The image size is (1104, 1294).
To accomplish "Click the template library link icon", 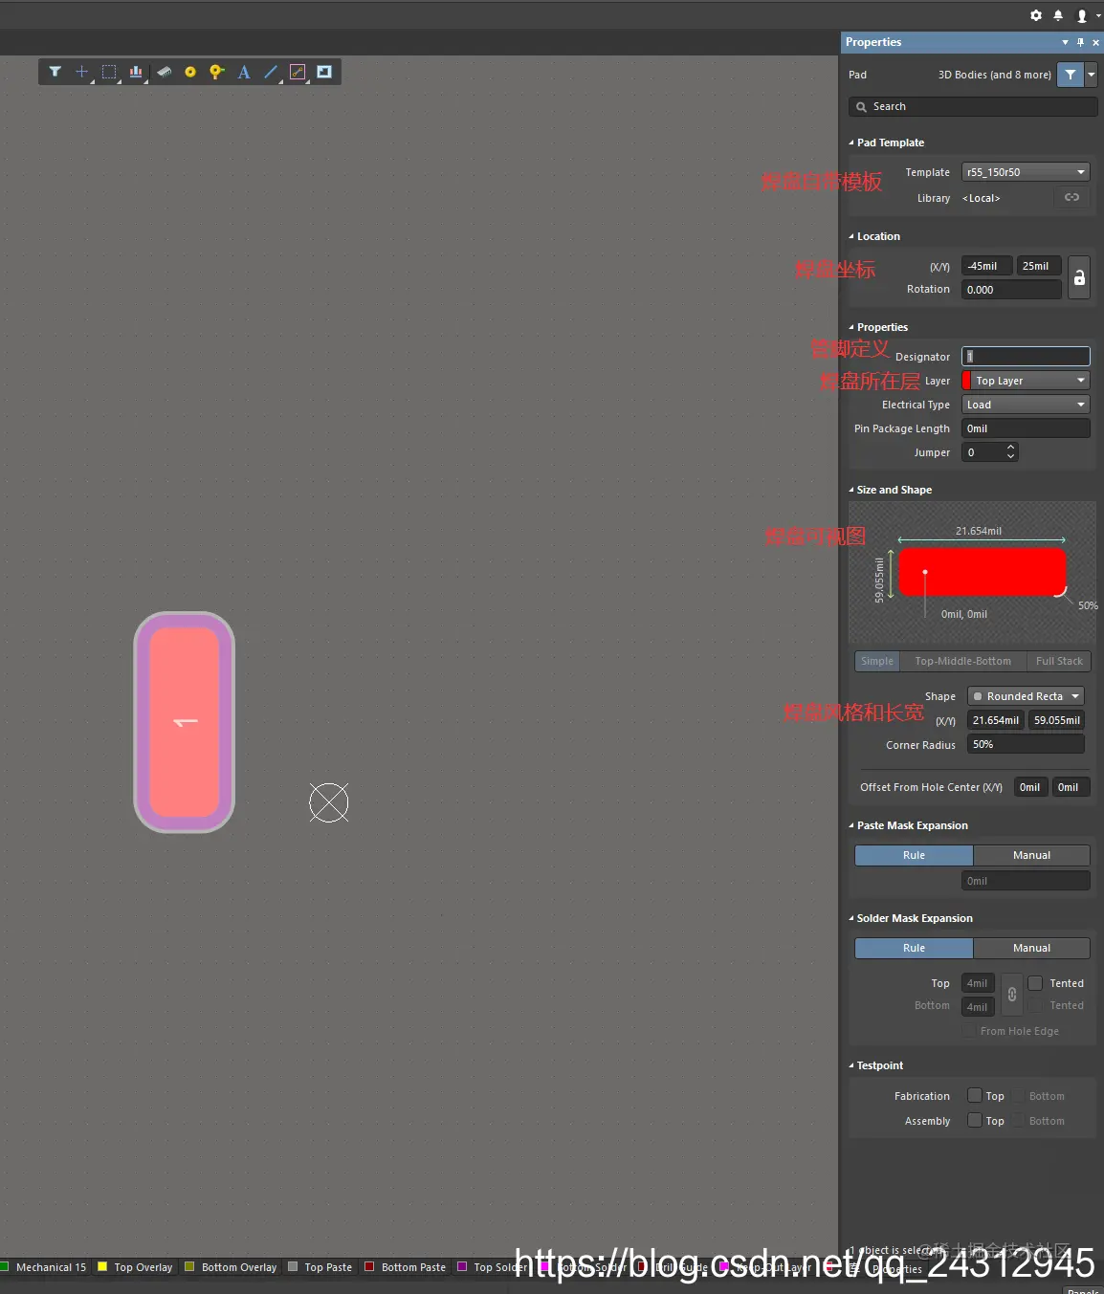I will click(x=1071, y=198).
